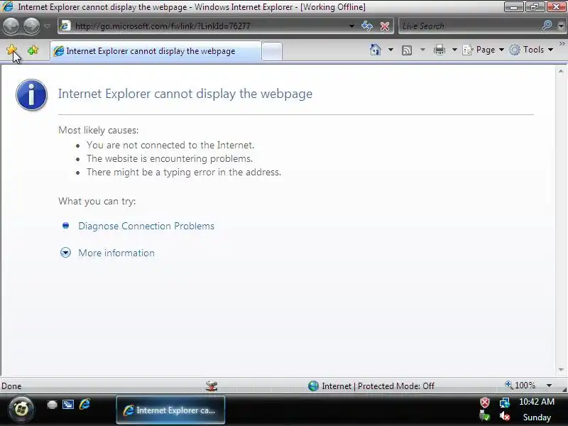The image size is (568, 426).
Task: Expand the Print options dropdown arrow
Action: tap(454, 50)
